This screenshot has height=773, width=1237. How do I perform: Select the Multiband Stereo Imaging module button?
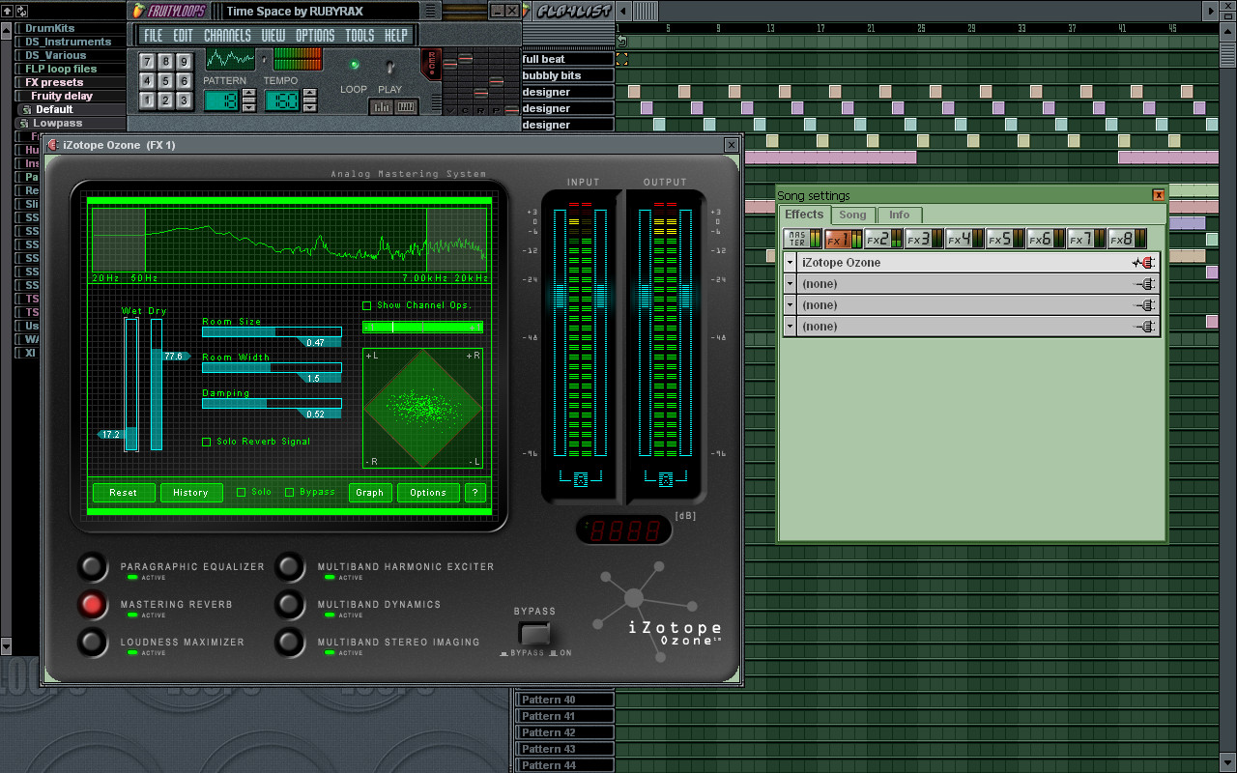(x=290, y=643)
